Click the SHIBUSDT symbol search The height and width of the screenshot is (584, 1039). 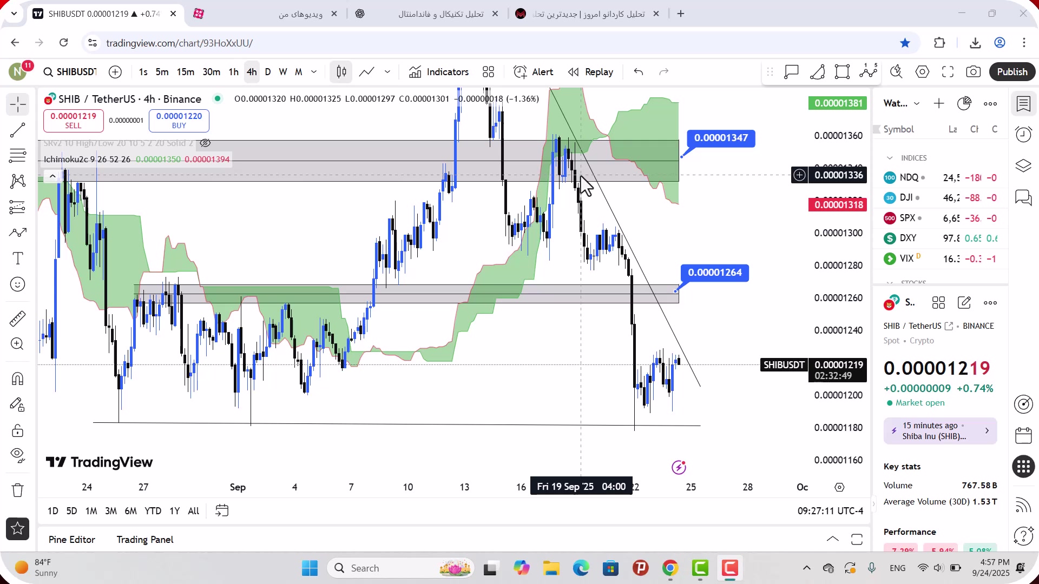(70, 72)
